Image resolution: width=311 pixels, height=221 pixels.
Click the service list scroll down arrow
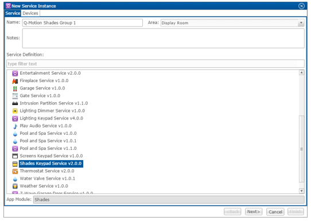click(x=301, y=191)
